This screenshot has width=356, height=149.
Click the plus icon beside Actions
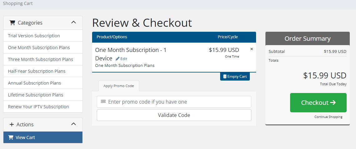[x=12, y=124]
